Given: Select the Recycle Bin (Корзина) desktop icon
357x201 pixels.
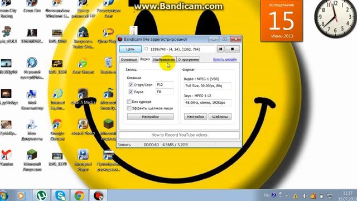Looking at the screenshot, I should pos(108,66).
